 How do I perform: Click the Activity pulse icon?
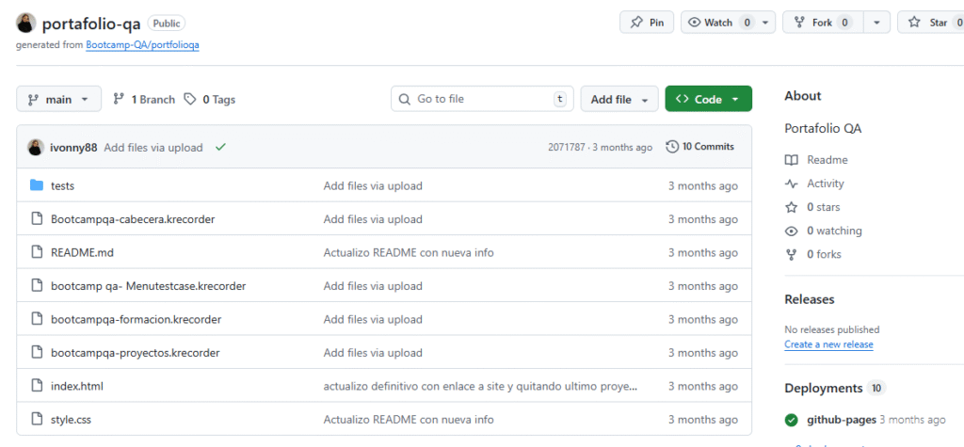791,184
